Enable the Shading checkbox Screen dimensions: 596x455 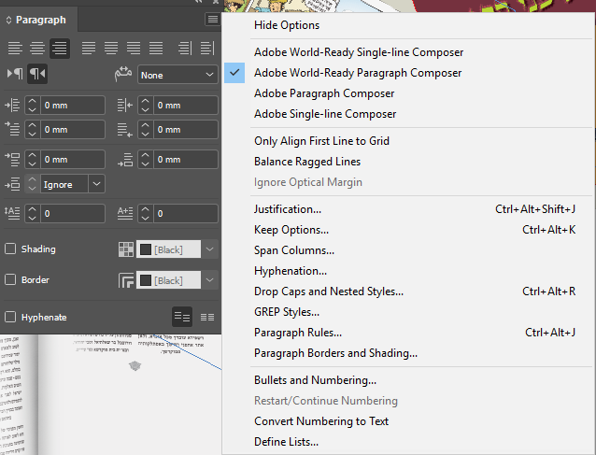coord(10,249)
